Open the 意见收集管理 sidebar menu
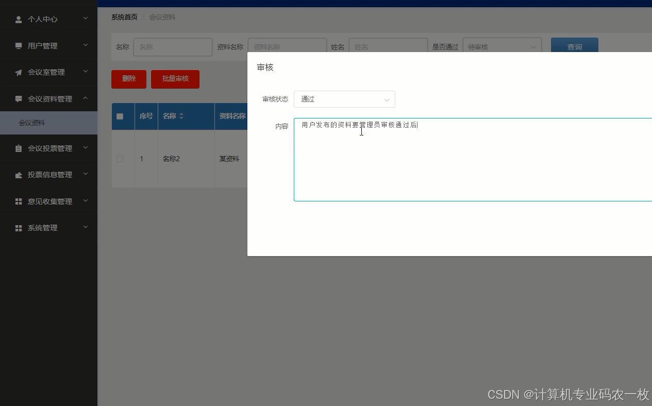652x406 pixels. pos(48,201)
